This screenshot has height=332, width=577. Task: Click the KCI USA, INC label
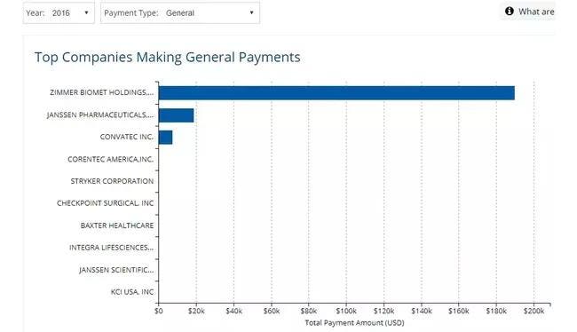132,292
